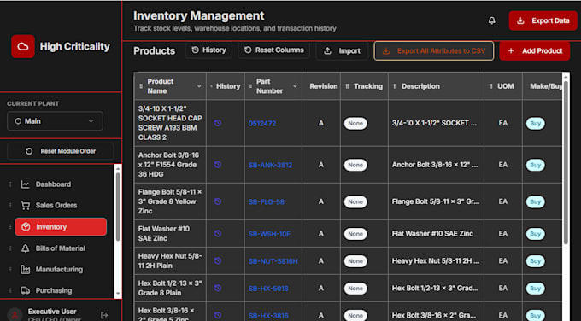Open part number 0512472 link
Viewport: 581px width, 321px height.
tap(262, 123)
